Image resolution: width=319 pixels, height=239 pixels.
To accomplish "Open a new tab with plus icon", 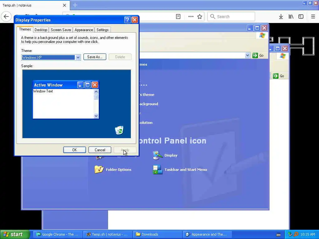I will [75, 5].
